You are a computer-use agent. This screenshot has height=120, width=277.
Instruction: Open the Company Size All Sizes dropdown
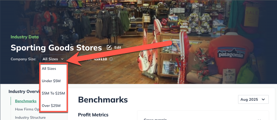53,59
